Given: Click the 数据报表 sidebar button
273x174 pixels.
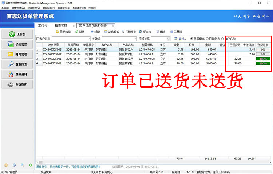Looking at the screenshot, I should click(x=17, y=64).
